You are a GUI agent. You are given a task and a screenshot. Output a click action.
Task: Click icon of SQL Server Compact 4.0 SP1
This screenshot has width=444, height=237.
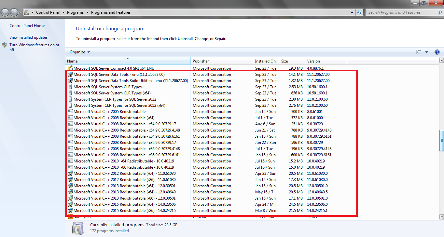point(70,68)
